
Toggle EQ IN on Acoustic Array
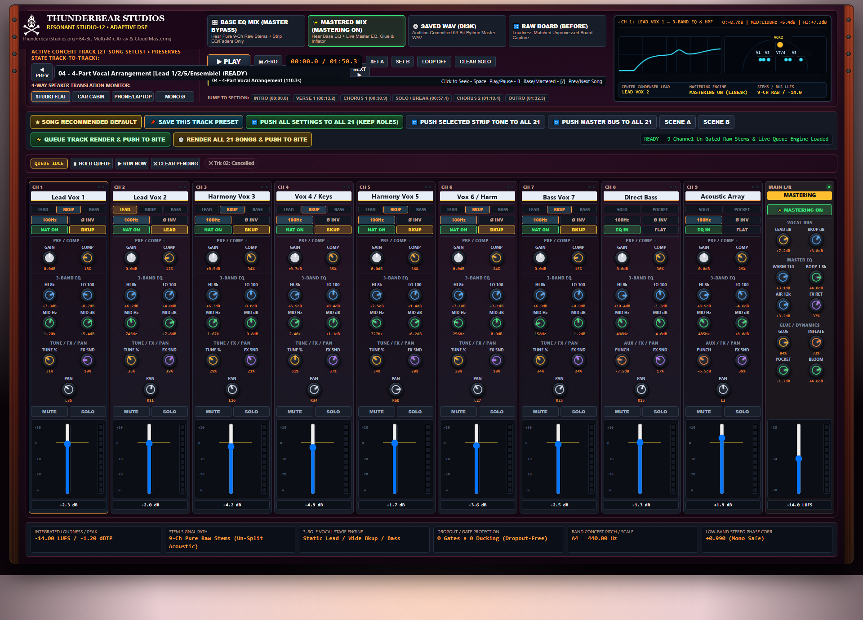point(704,230)
